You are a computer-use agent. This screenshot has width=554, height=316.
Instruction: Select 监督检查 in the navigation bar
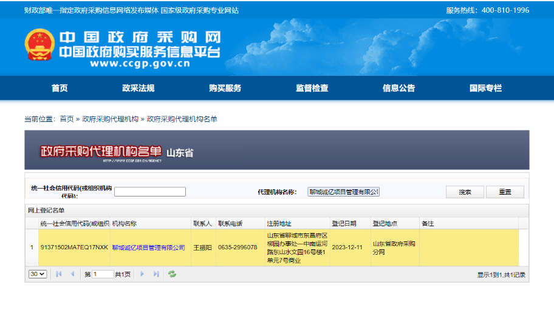tap(312, 88)
